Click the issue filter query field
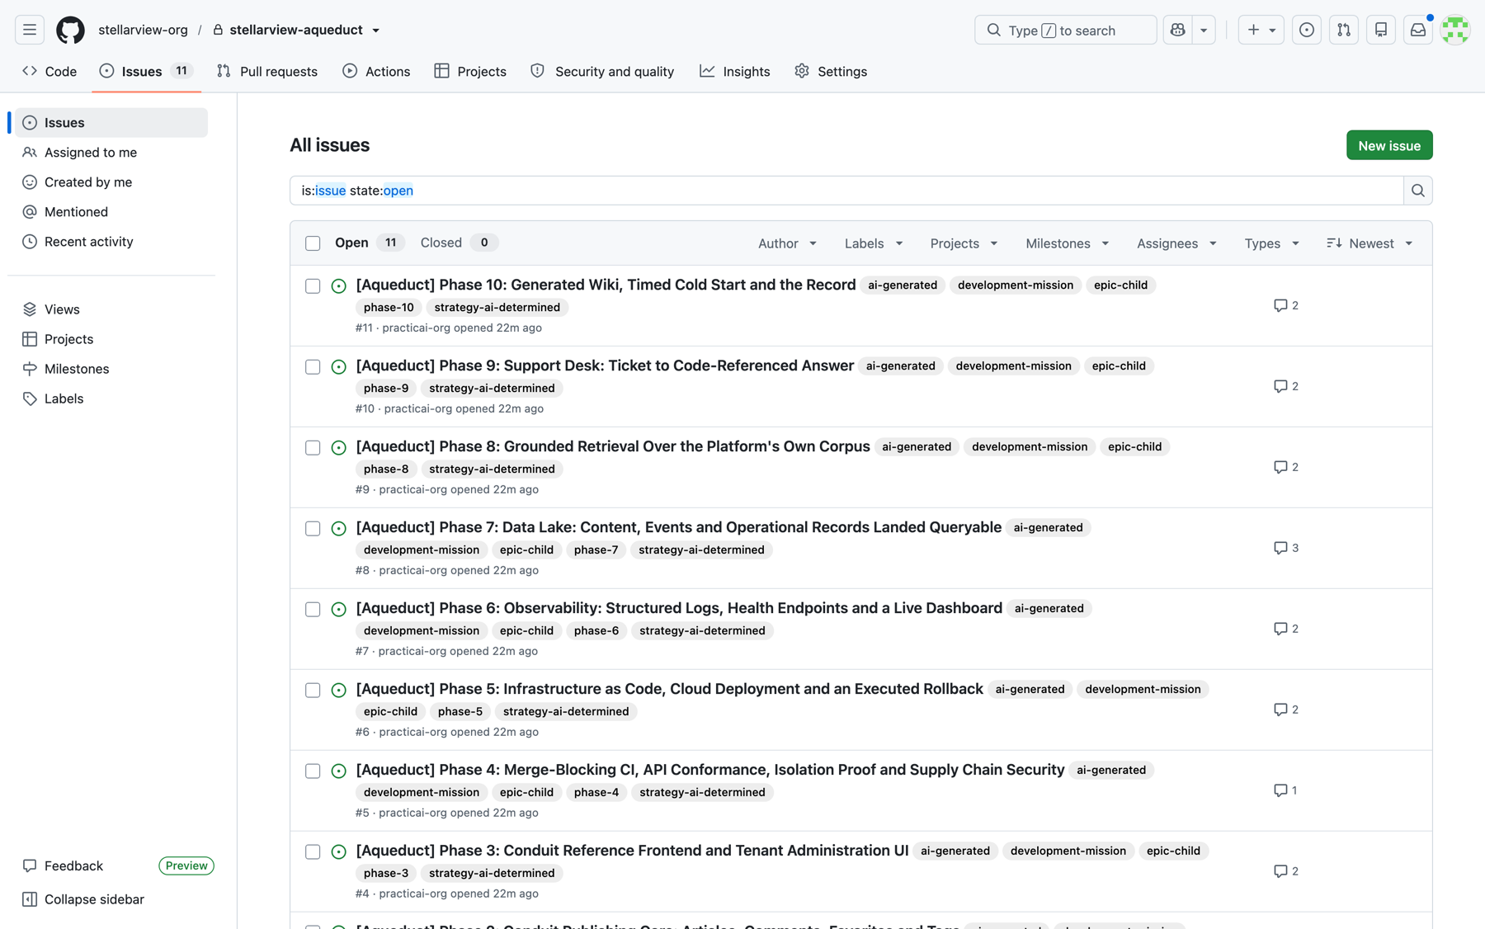Viewport: 1485px width, 929px height. (846, 191)
